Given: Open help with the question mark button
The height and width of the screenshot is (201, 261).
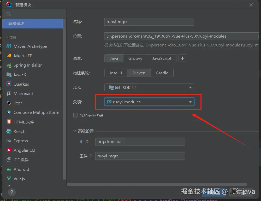Looking at the screenshot, I should (12, 192).
